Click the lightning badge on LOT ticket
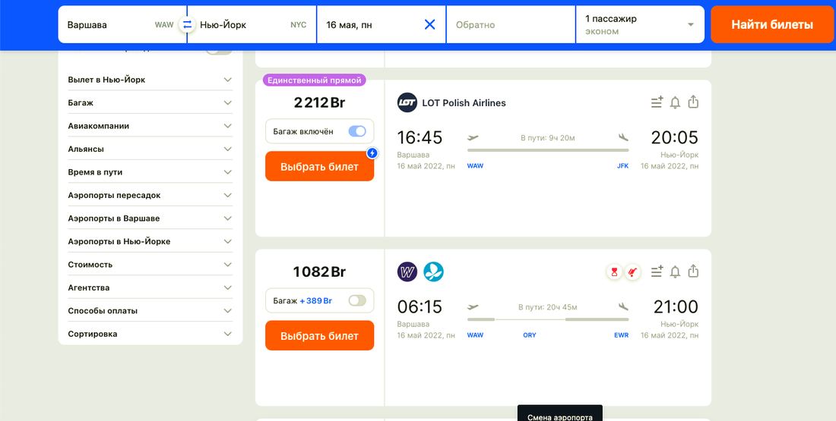 (372, 153)
